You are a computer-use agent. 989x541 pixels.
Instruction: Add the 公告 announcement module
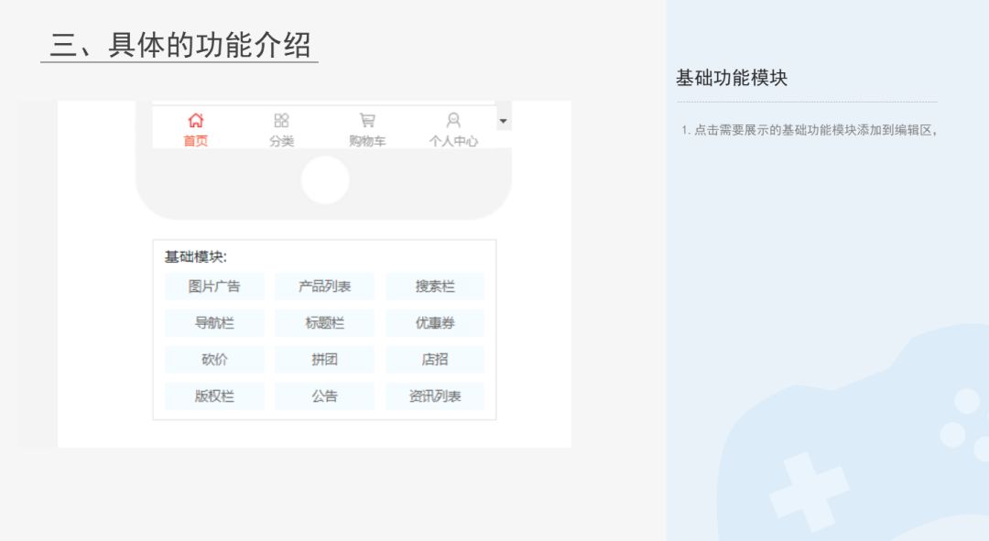[324, 396]
